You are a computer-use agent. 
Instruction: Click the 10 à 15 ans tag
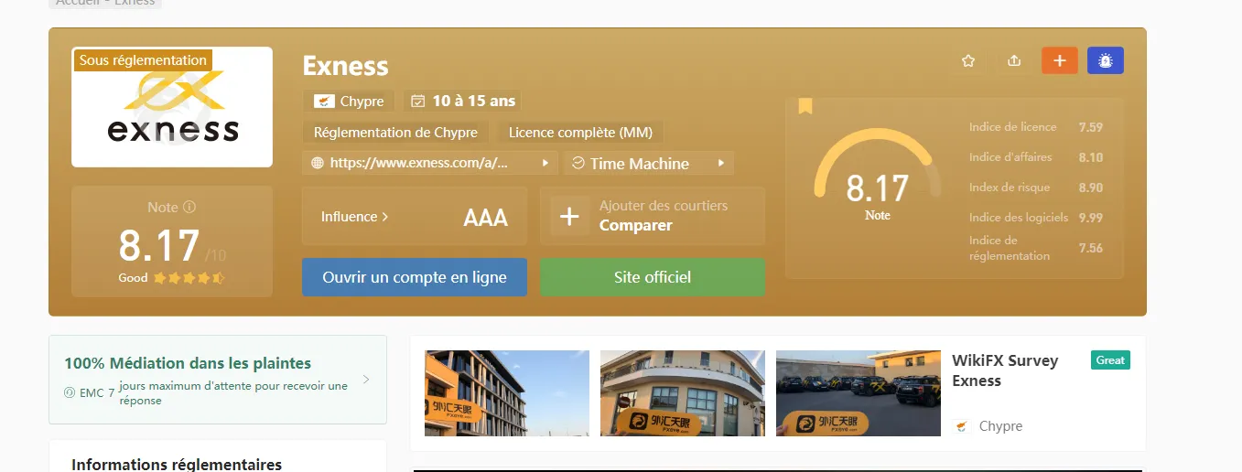(x=463, y=101)
